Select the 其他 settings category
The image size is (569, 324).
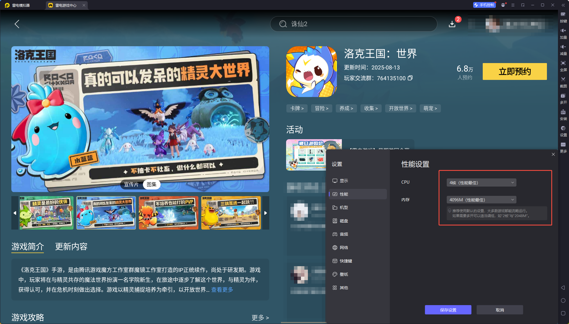click(358, 288)
